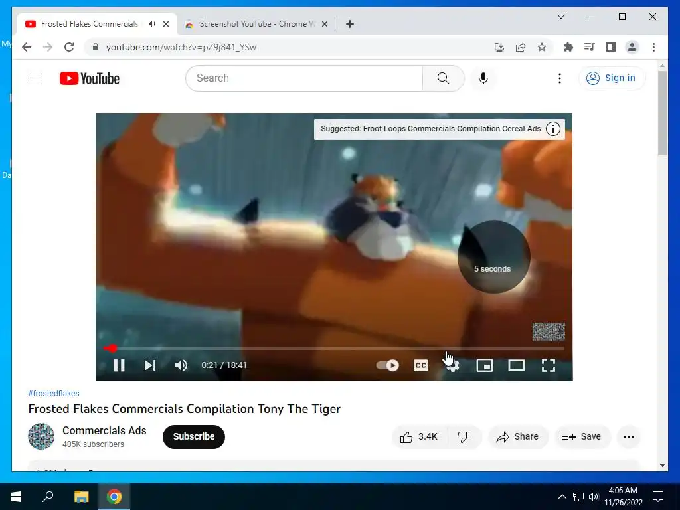This screenshot has height=510, width=680.
Task: Open the YouTube hamburger guide menu
Action: (36, 78)
